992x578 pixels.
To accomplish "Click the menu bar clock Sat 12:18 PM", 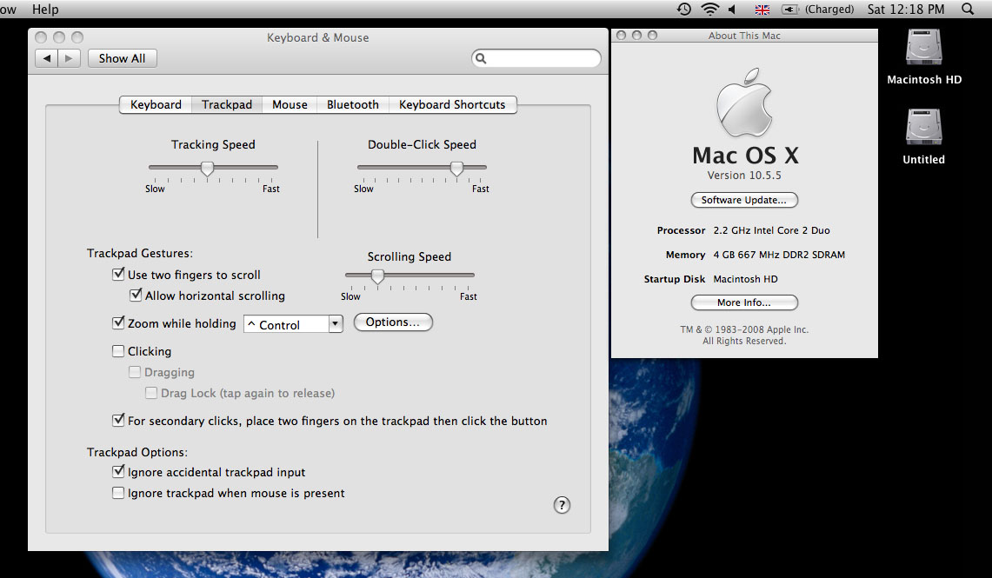I will pos(905,9).
